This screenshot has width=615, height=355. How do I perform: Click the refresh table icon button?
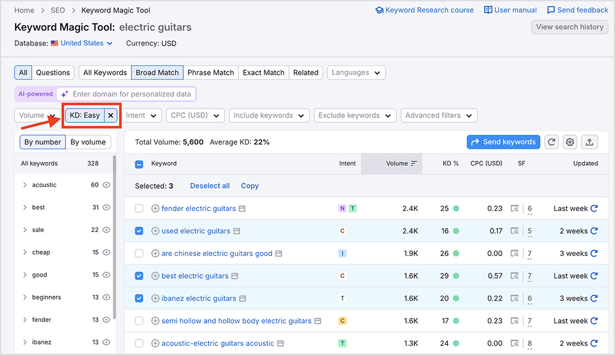551,142
